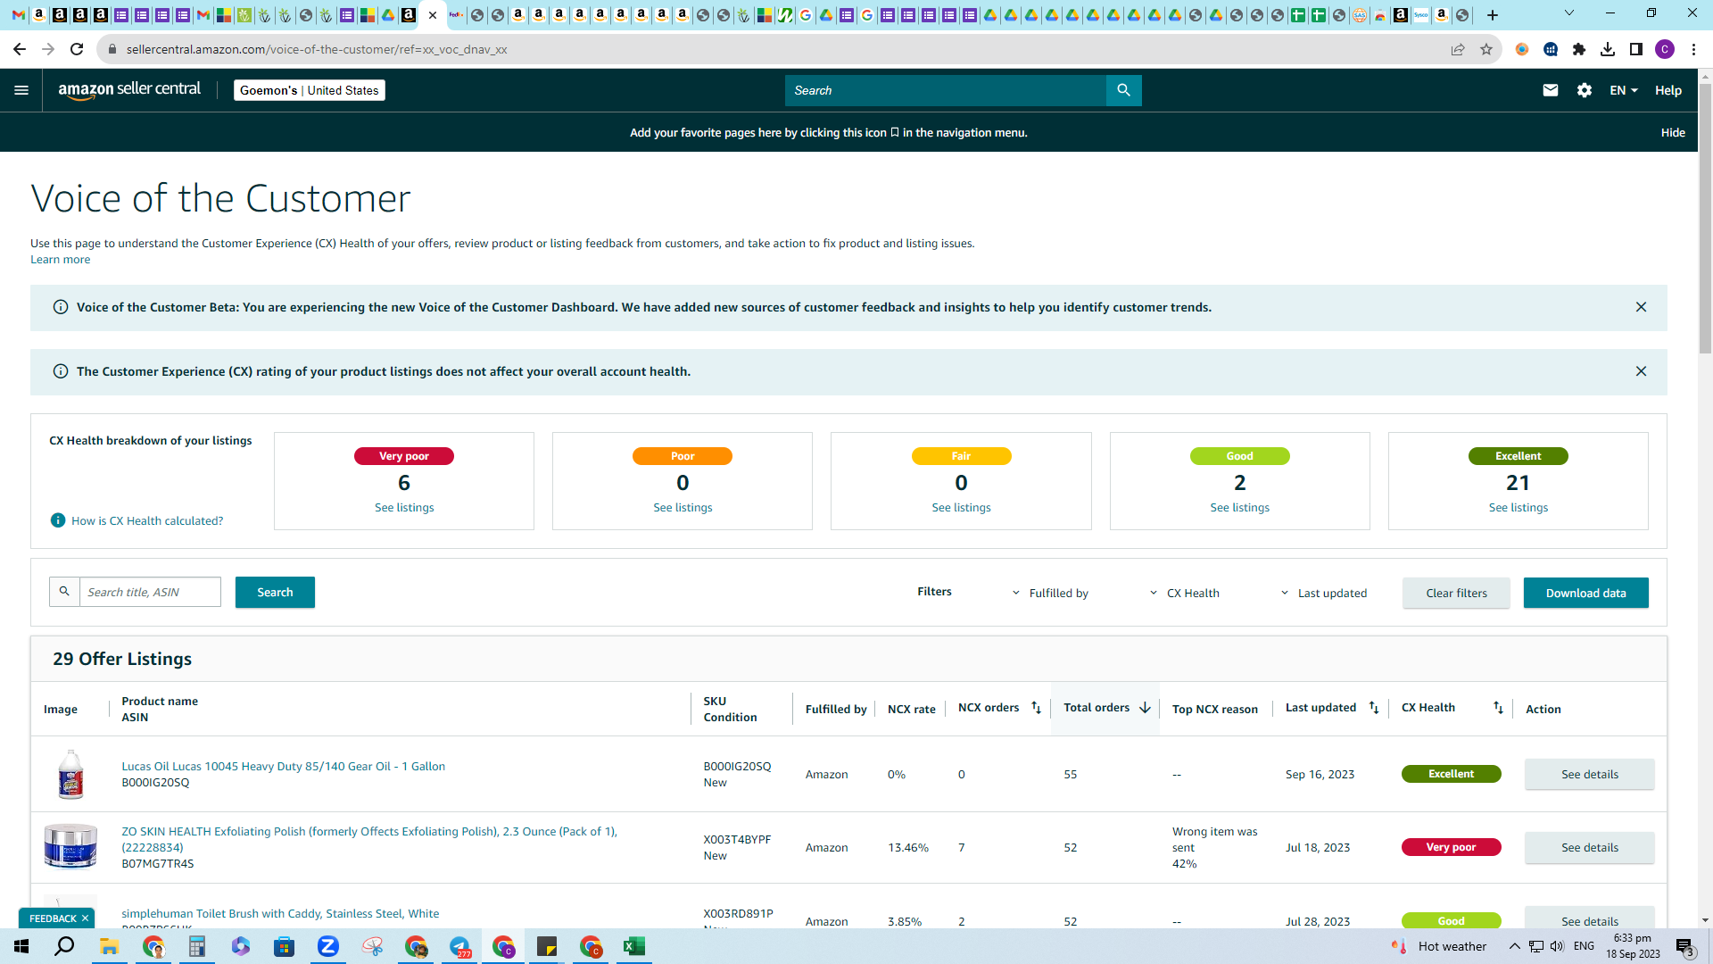Bookmark this page with the star icon
This screenshot has height=964, width=1713.
pyautogui.click(x=1486, y=49)
